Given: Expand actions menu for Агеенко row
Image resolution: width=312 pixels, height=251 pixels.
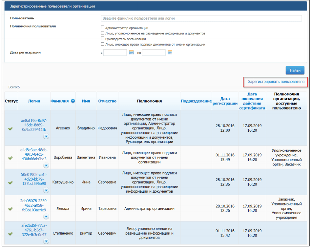Looking at the screenshot, I should point(46,136).
